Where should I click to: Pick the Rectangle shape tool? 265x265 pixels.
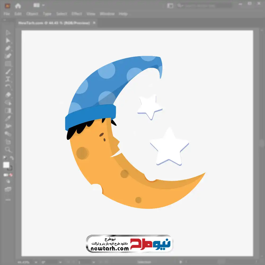[8, 64]
